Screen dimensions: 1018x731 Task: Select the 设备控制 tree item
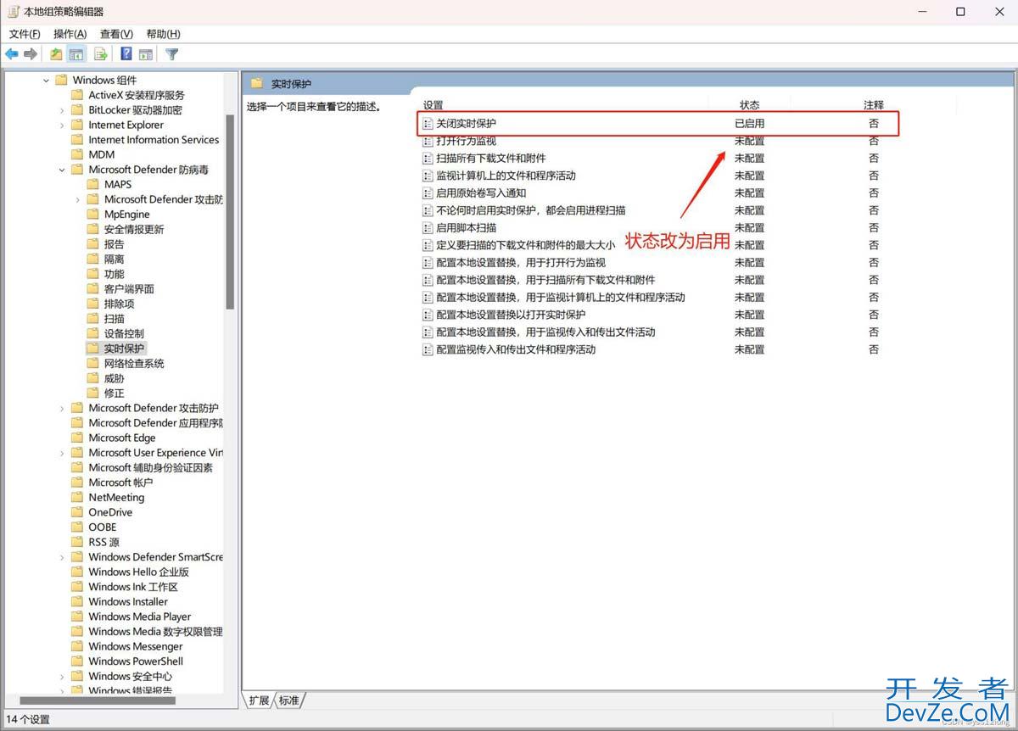pyautogui.click(x=124, y=333)
